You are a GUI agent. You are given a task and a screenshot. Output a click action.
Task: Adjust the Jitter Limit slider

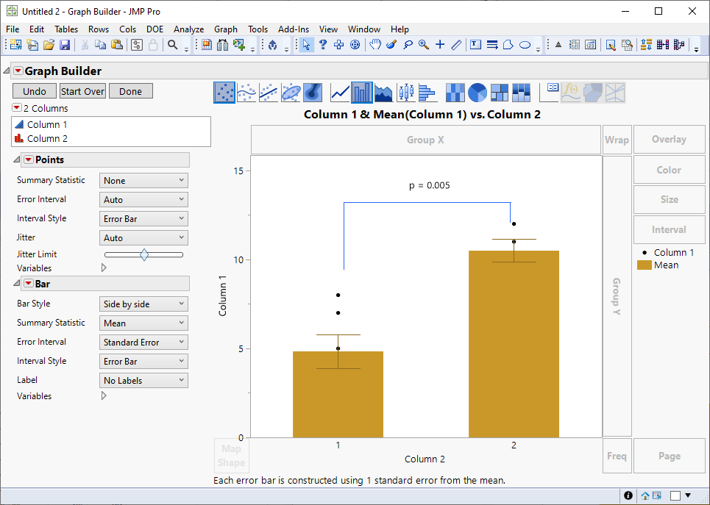pos(145,254)
